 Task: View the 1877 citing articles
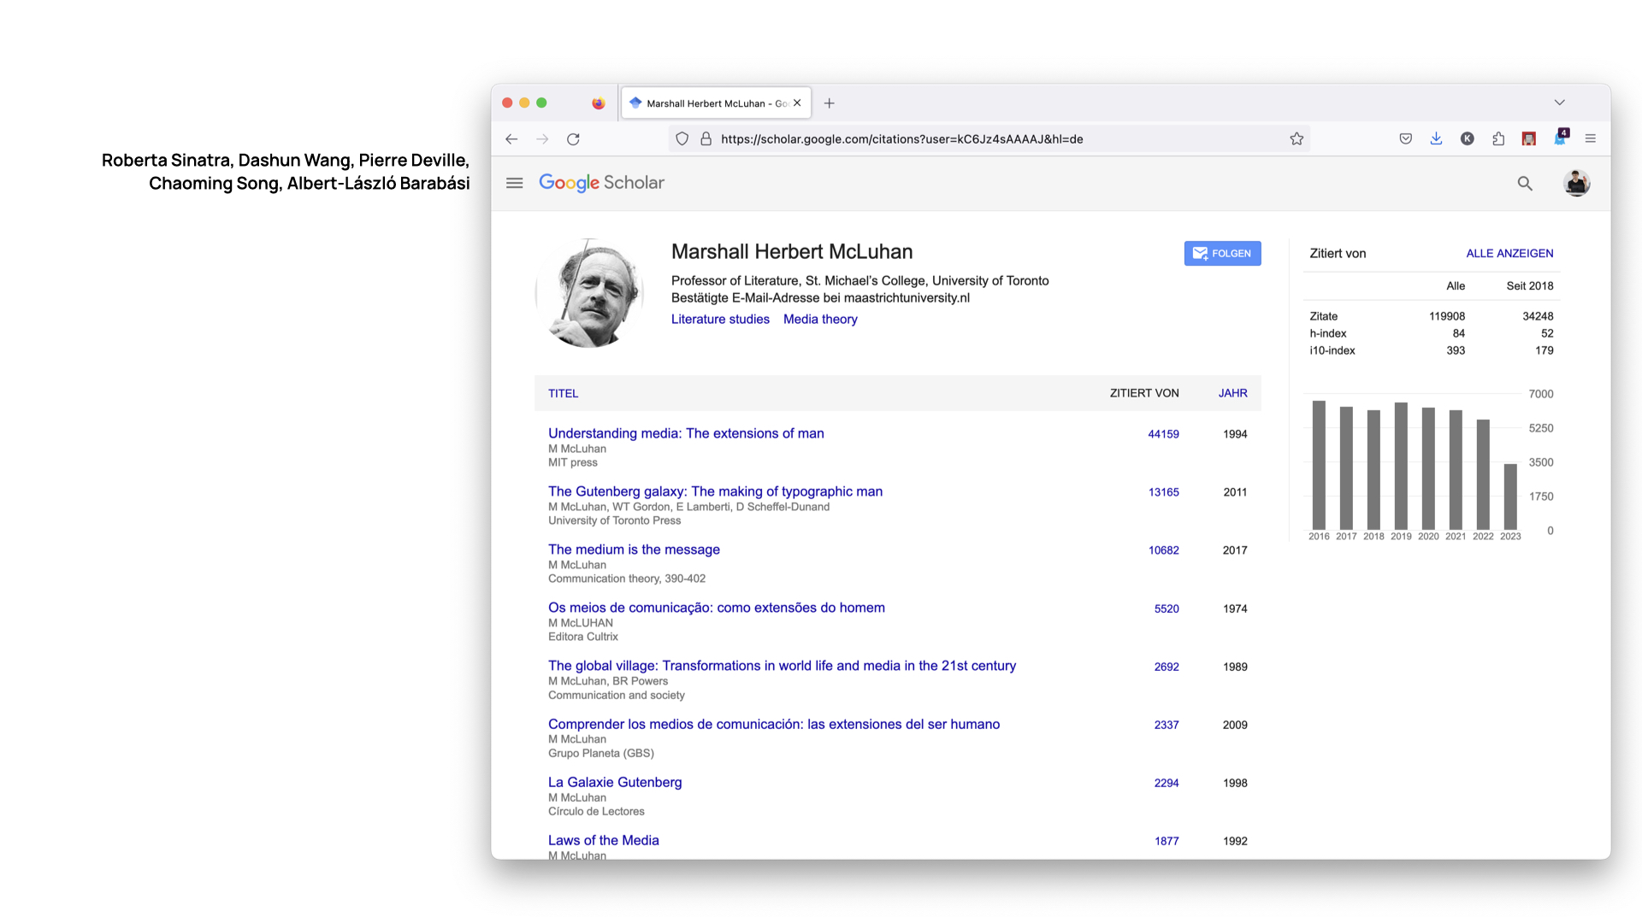(x=1167, y=841)
